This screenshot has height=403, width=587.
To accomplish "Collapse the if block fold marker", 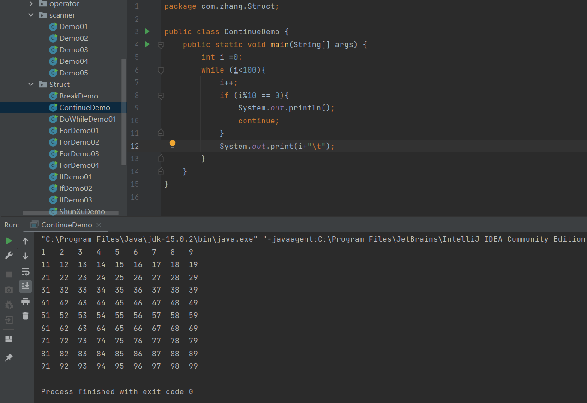I will click(x=161, y=96).
